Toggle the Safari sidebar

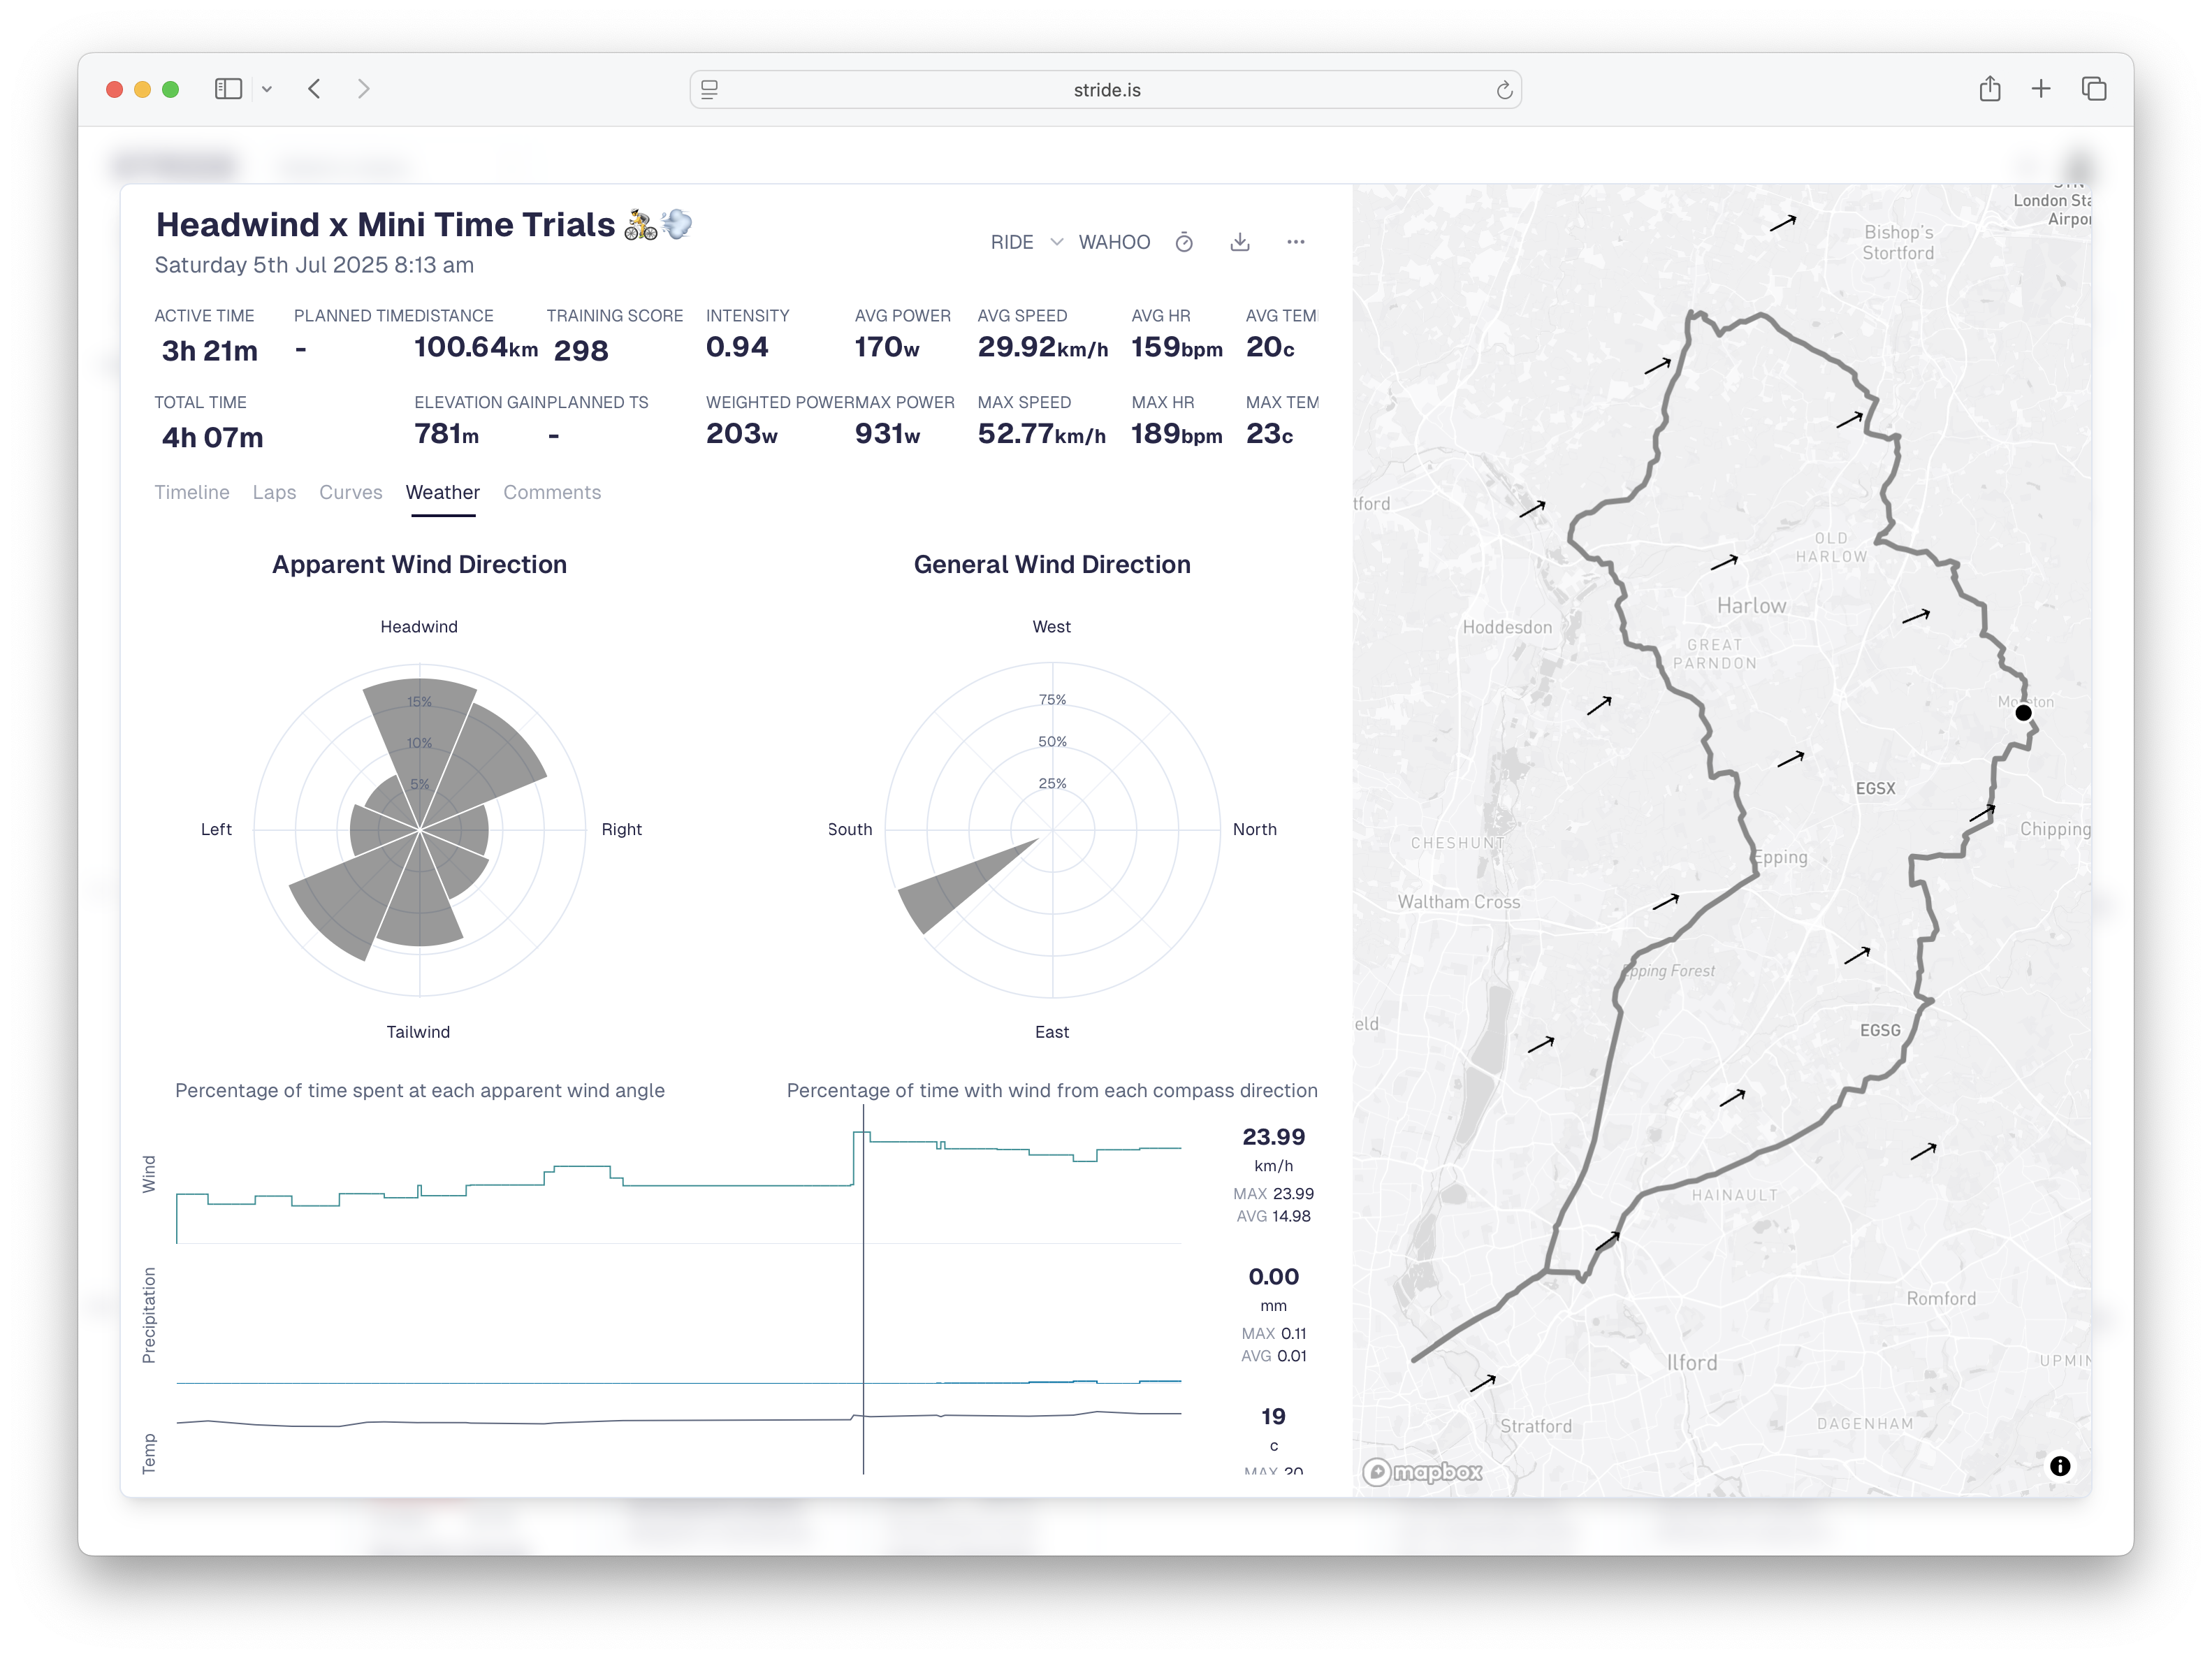pos(228,89)
